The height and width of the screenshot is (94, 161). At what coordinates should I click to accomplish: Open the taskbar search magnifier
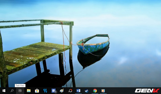tap(12, 91)
